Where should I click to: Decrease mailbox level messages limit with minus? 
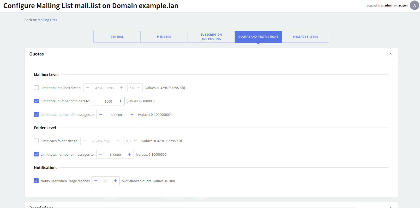[101, 115]
